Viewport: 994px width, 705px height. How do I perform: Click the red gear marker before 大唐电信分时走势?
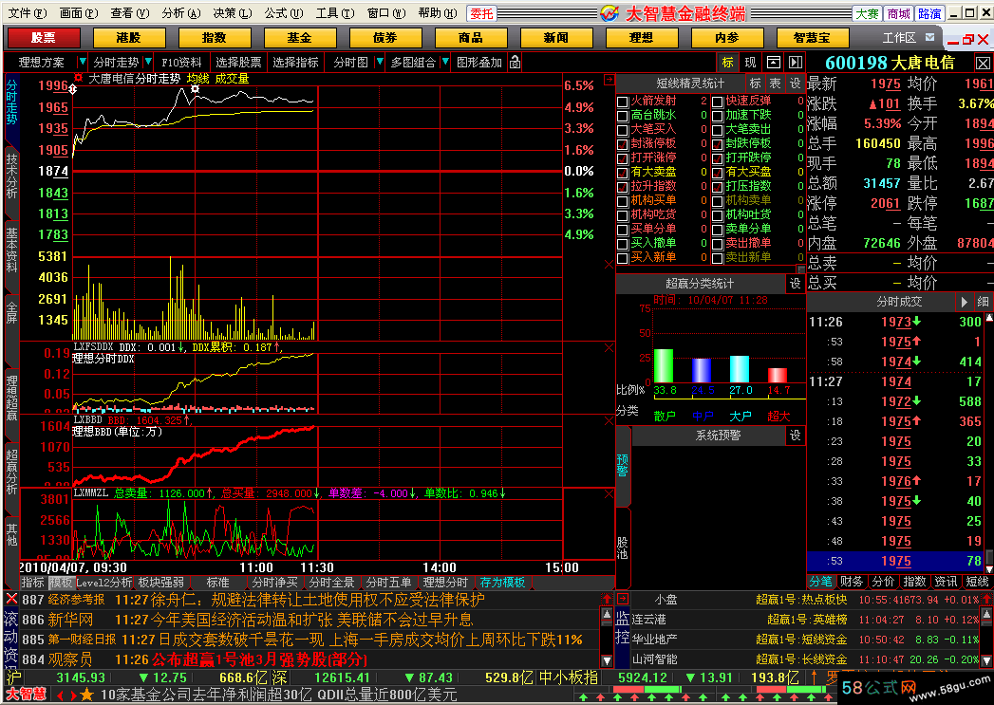[79, 78]
